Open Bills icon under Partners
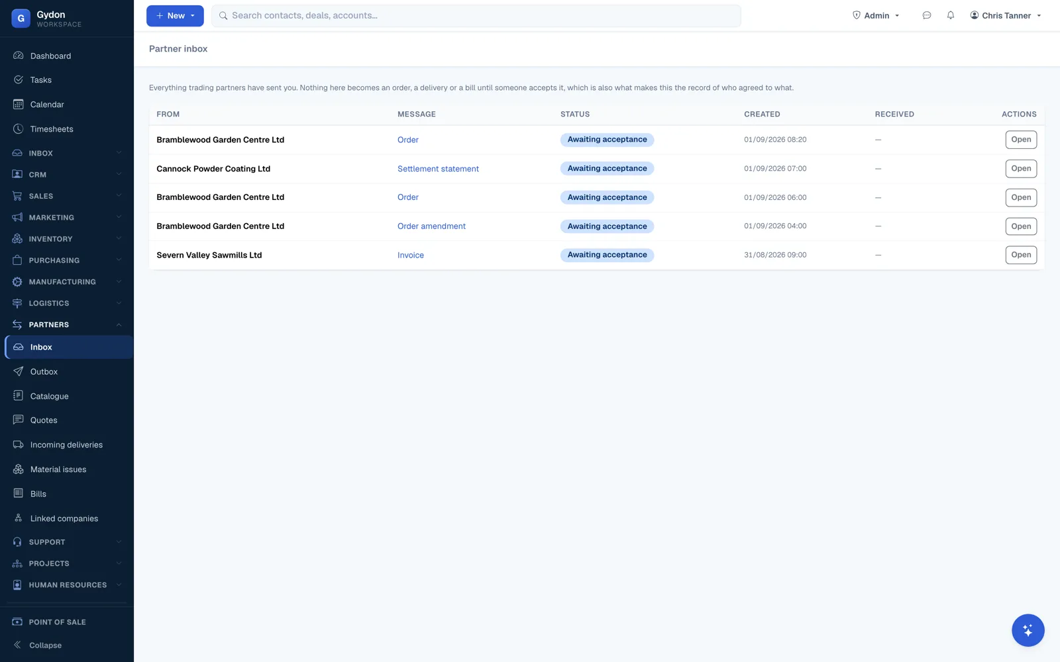Image resolution: width=1060 pixels, height=662 pixels. [x=18, y=494]
